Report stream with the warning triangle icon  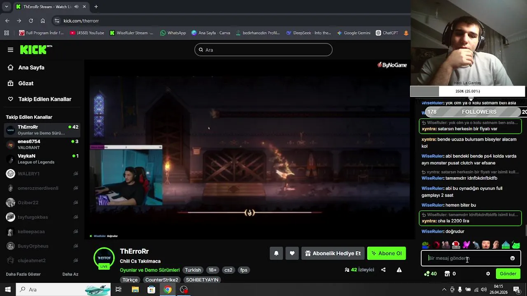(x=399, y=270)
